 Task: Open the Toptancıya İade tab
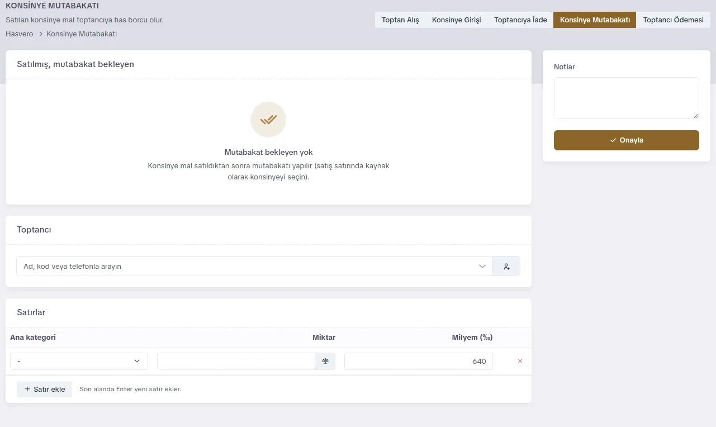(x=520, y=20)
